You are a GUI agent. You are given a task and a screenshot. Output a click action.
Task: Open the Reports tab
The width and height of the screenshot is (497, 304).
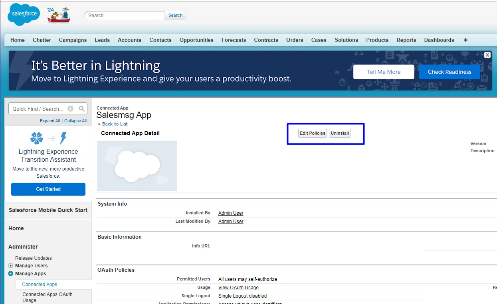[x=406, y=40]
